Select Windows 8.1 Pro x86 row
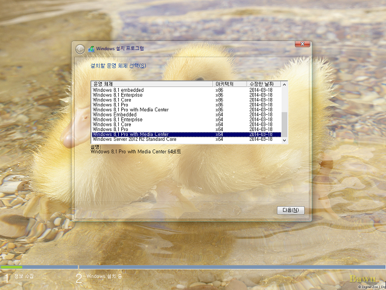This screenshot has height=290, width=386. [x=186, y=105]
